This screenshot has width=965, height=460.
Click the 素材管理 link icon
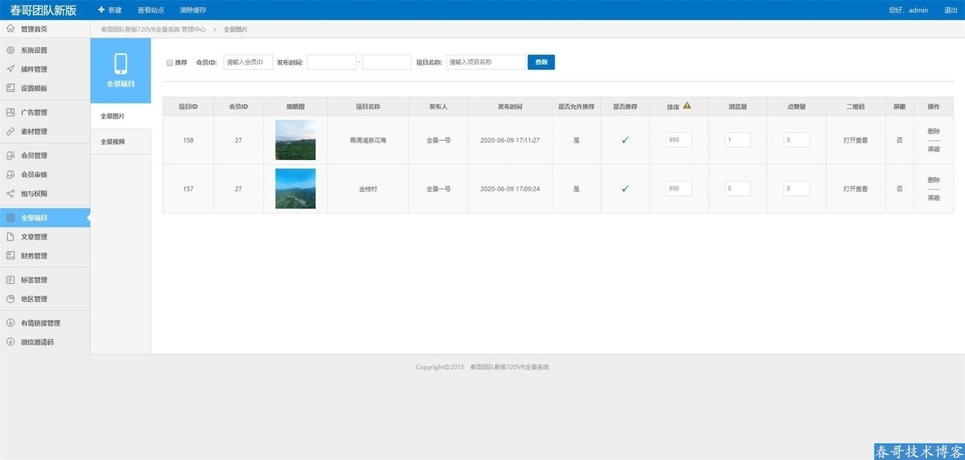[10, 132]
